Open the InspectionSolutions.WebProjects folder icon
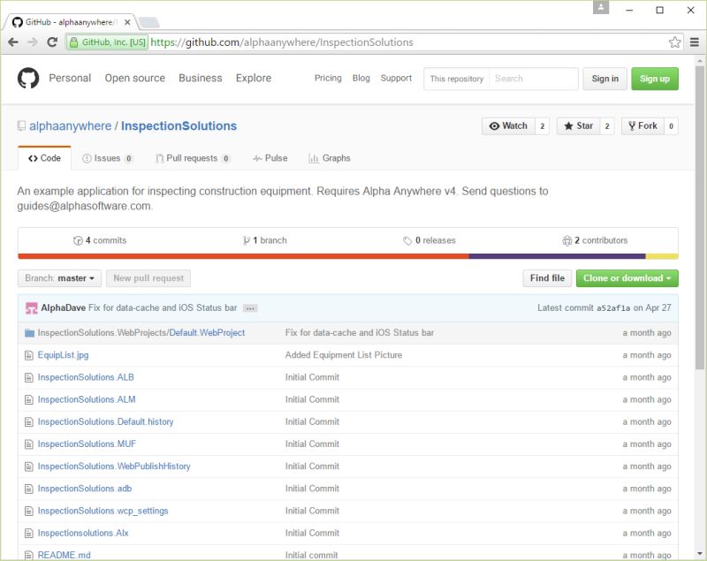Viewport: 707px width, 561px height. [x=29, y=332]
